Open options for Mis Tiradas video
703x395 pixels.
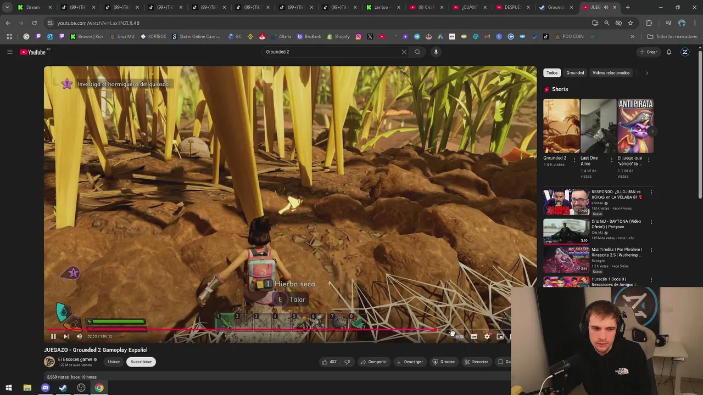pyautogui.click(x=651, y=250)
